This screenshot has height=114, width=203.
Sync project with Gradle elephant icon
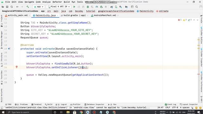click(x=111, y=7)
